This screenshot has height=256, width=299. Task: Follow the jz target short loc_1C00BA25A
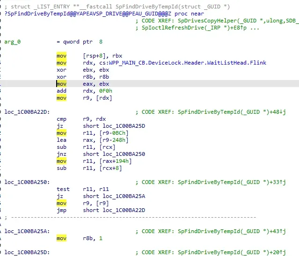click(114, 196)
